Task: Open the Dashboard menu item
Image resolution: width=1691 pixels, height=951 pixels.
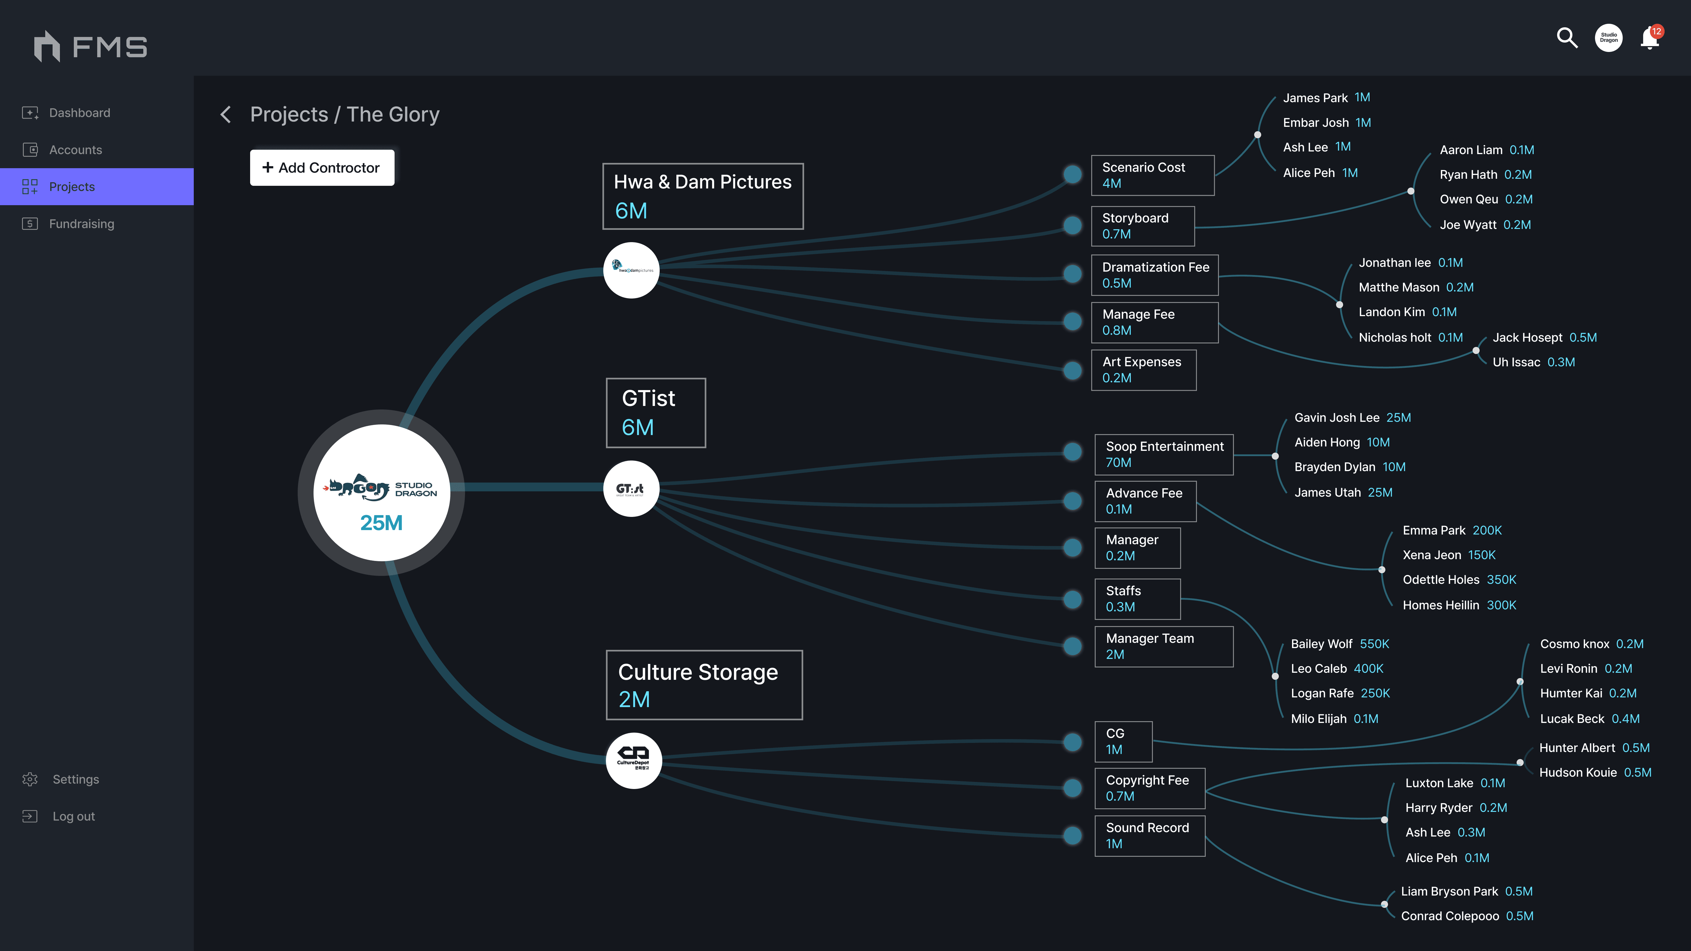Action: point(80,113)
